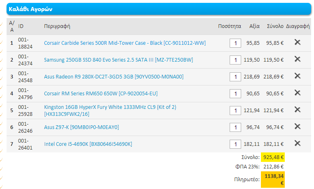Open Corsair Carbide Series 500R product link

125,43
